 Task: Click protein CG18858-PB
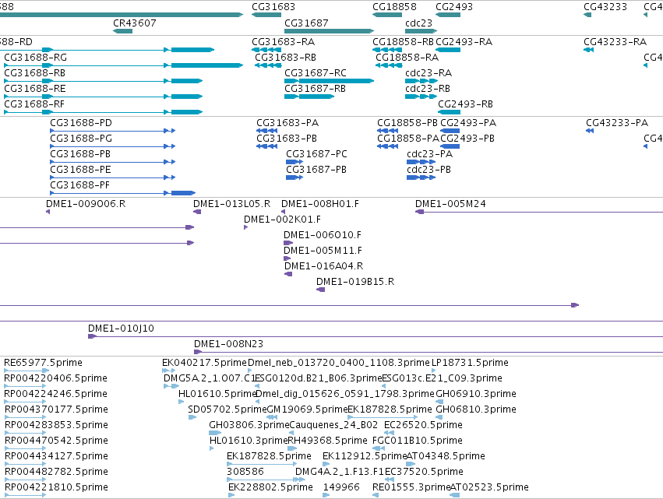tap(407, 123)
